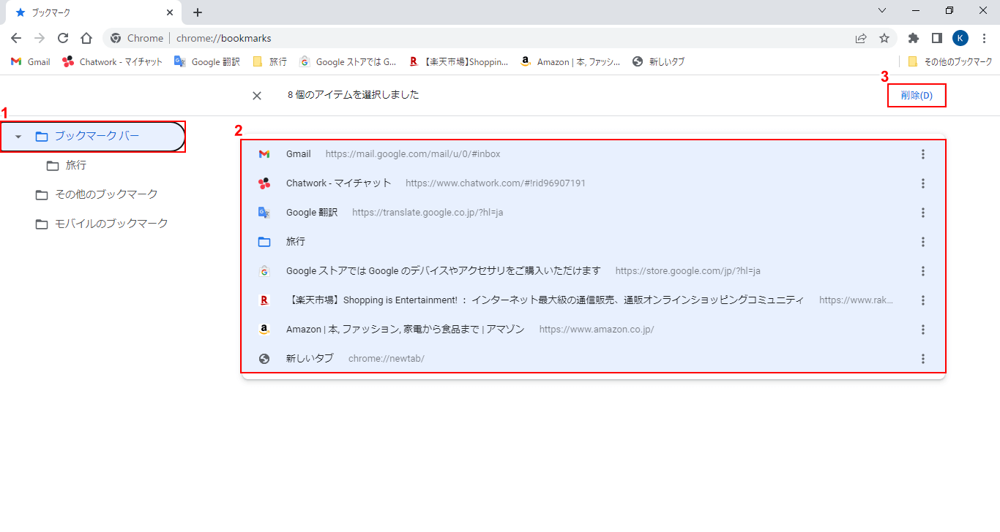Click the 削除(D) delete button
Image resolution: width=1000 pixels, height=532 pixels.
tap(917, 96)
